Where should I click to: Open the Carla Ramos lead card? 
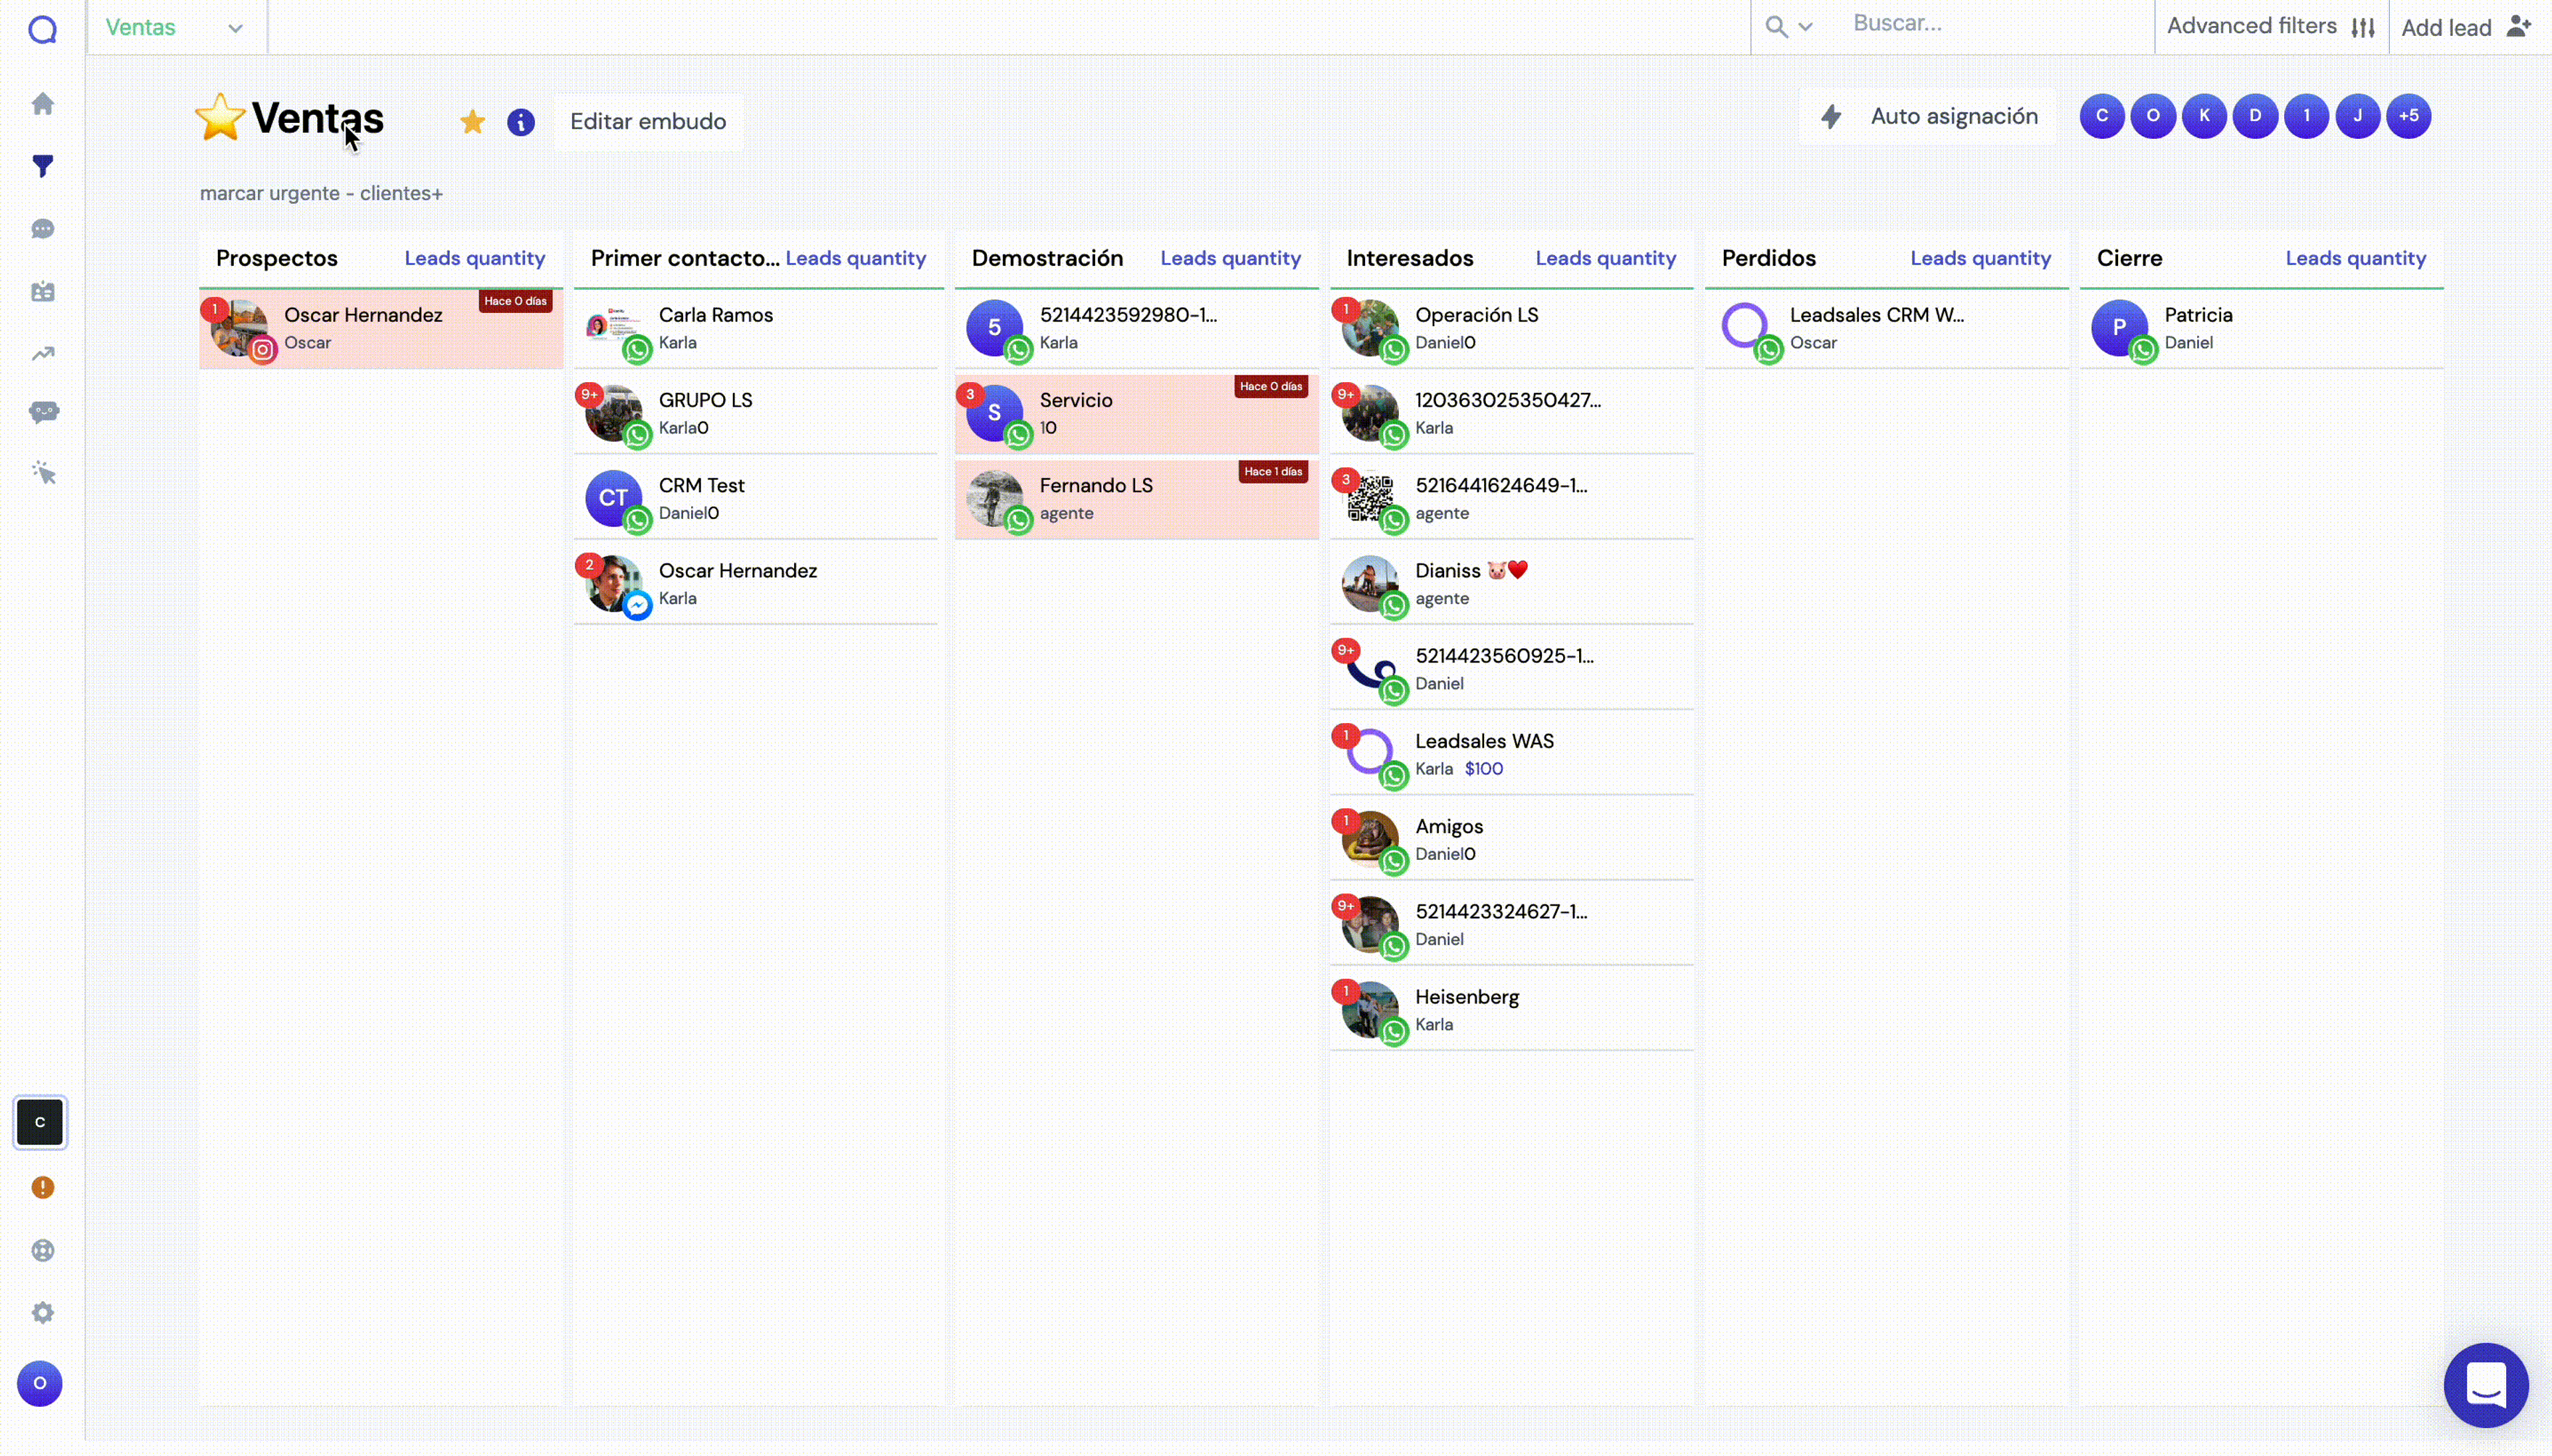click(x=756, y=328)
